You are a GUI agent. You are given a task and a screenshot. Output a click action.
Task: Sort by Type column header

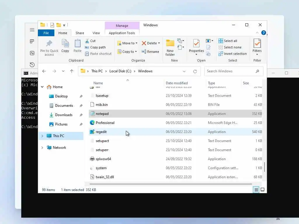(211, 83)
